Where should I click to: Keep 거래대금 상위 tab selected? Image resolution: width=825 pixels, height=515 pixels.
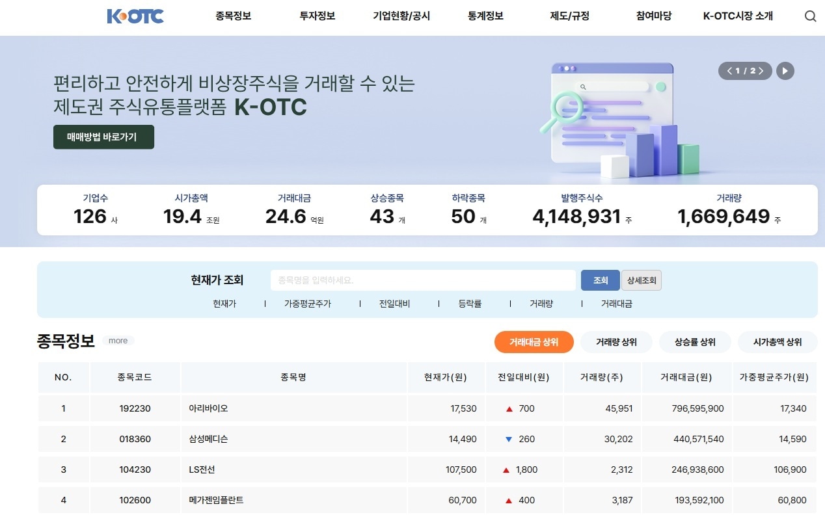534,341
